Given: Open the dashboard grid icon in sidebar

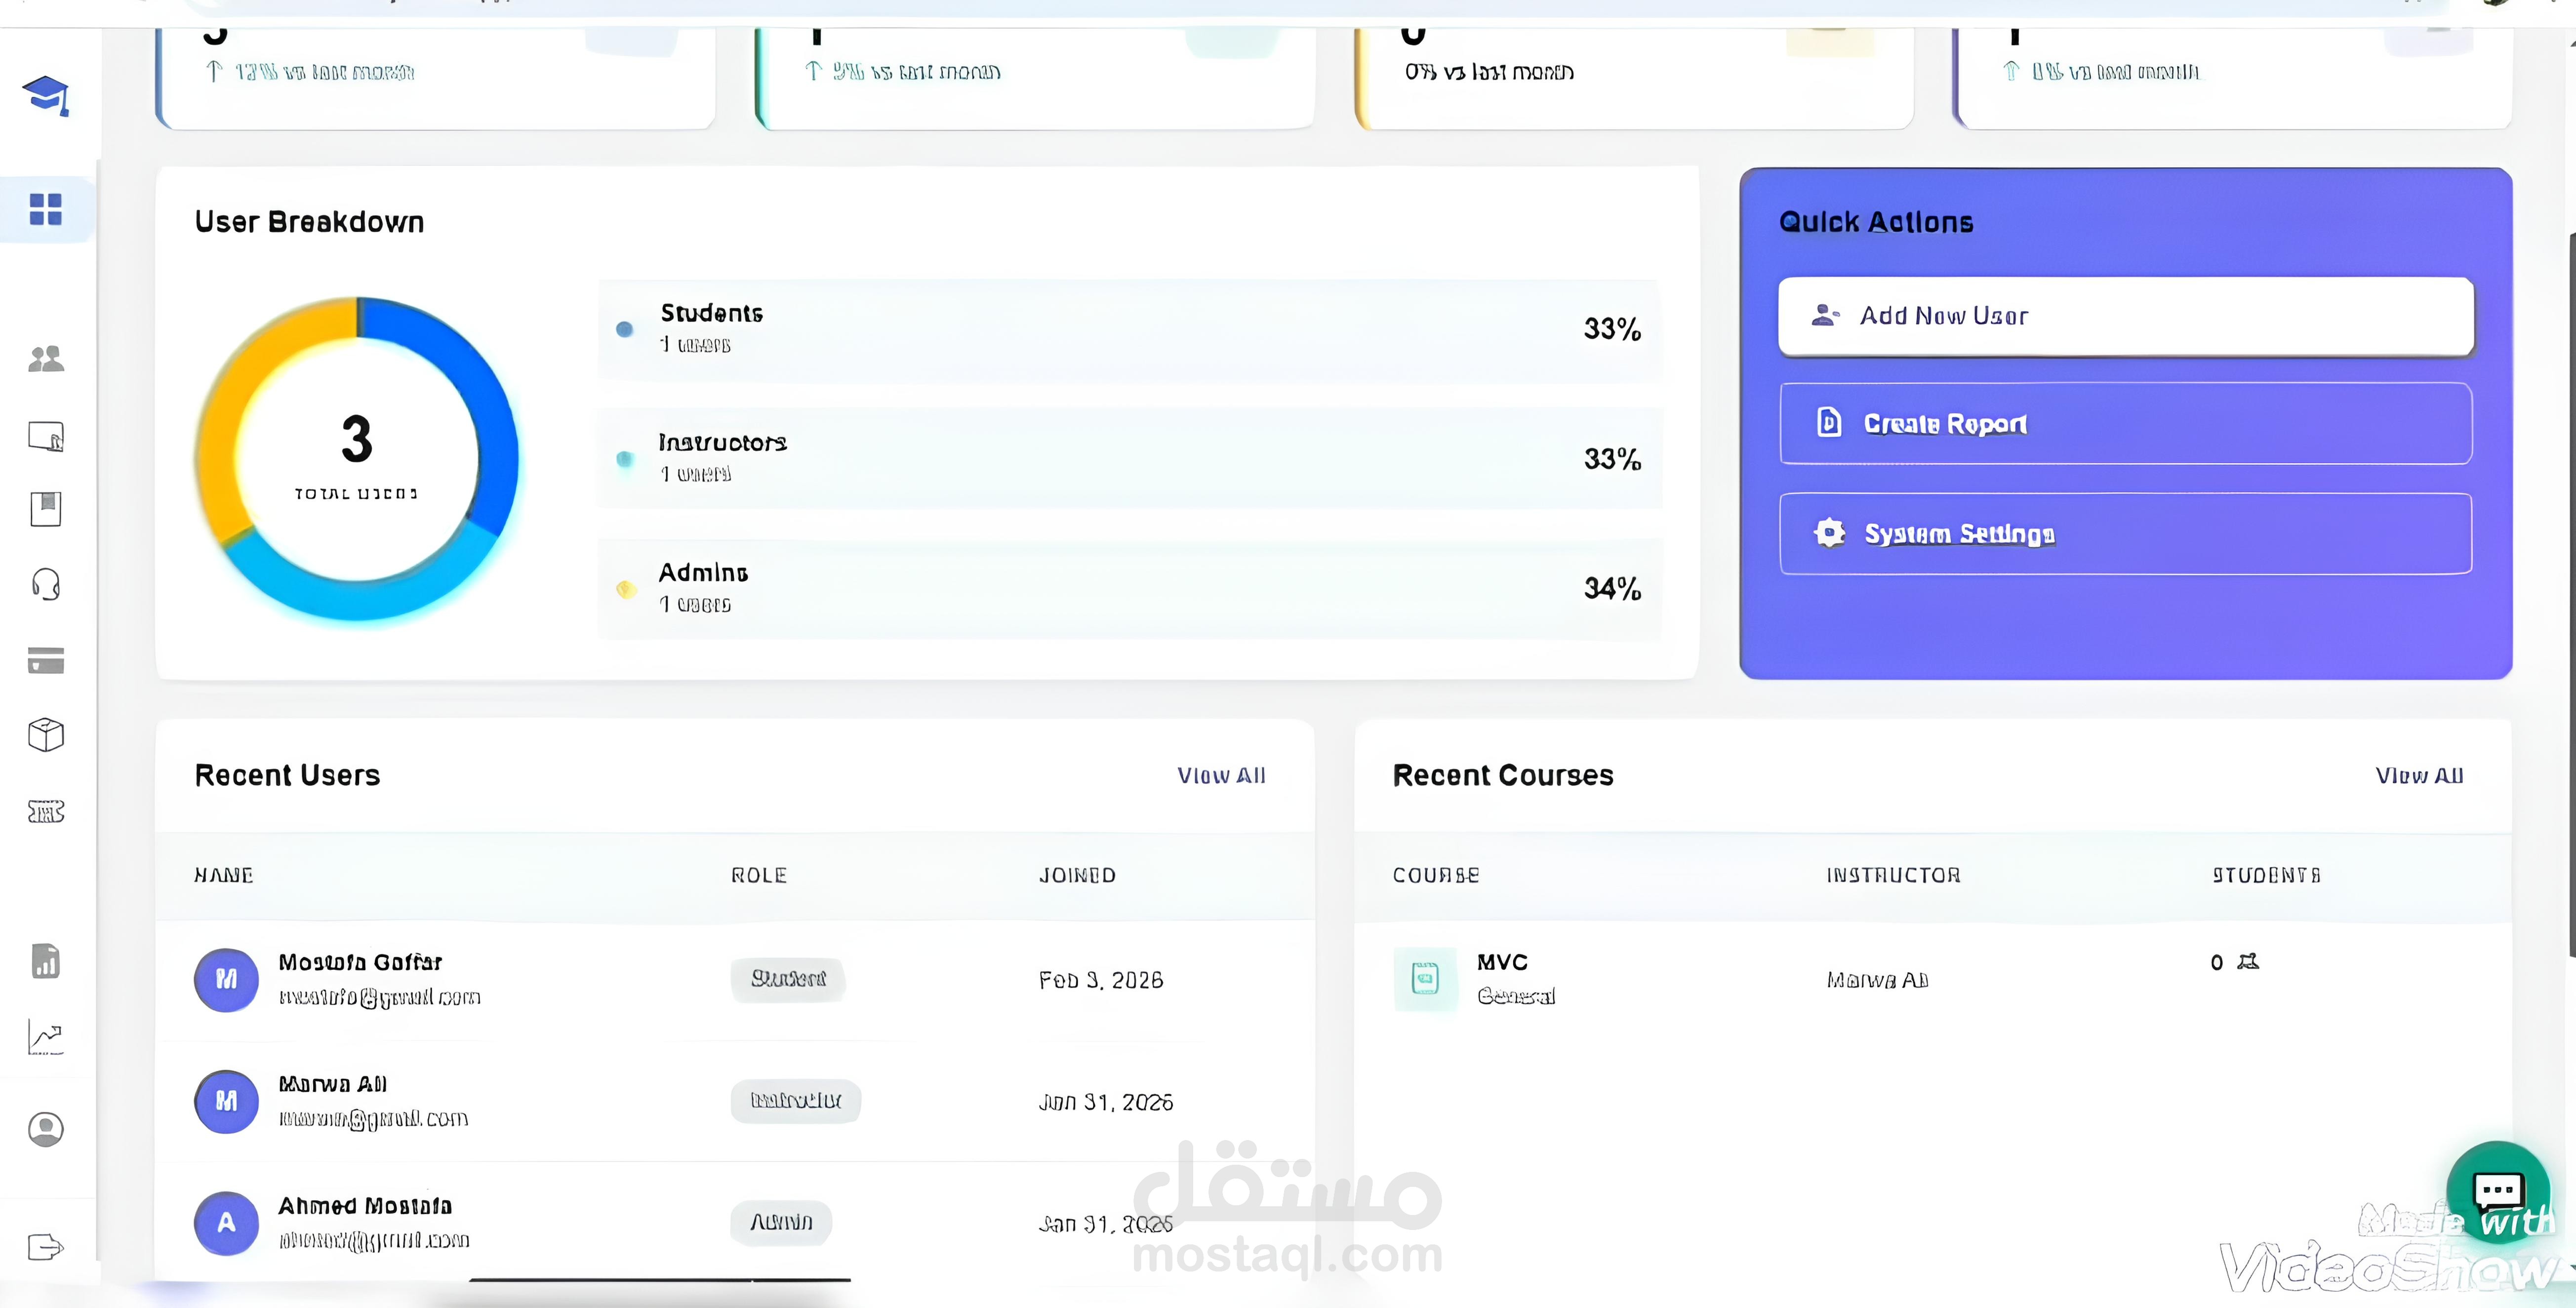Looking at the screenshot, I should click(46, 209).
